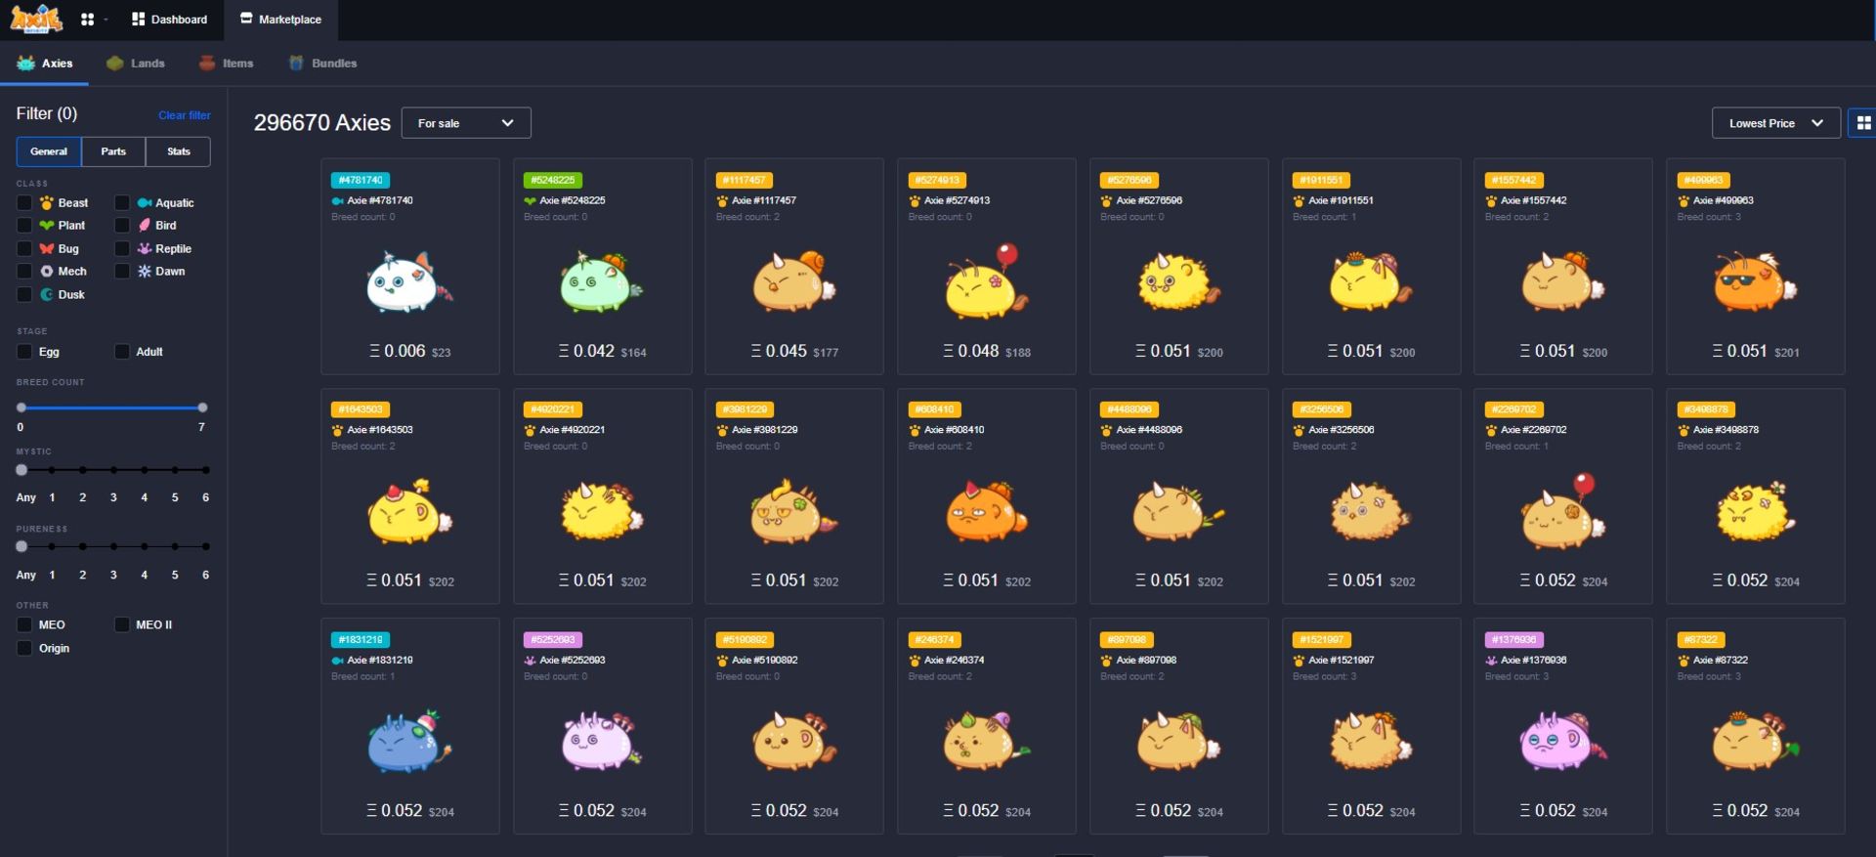Open Axie #5274913 with red balloon
The width and height of the screenshot is (1876, 857).
986,282
